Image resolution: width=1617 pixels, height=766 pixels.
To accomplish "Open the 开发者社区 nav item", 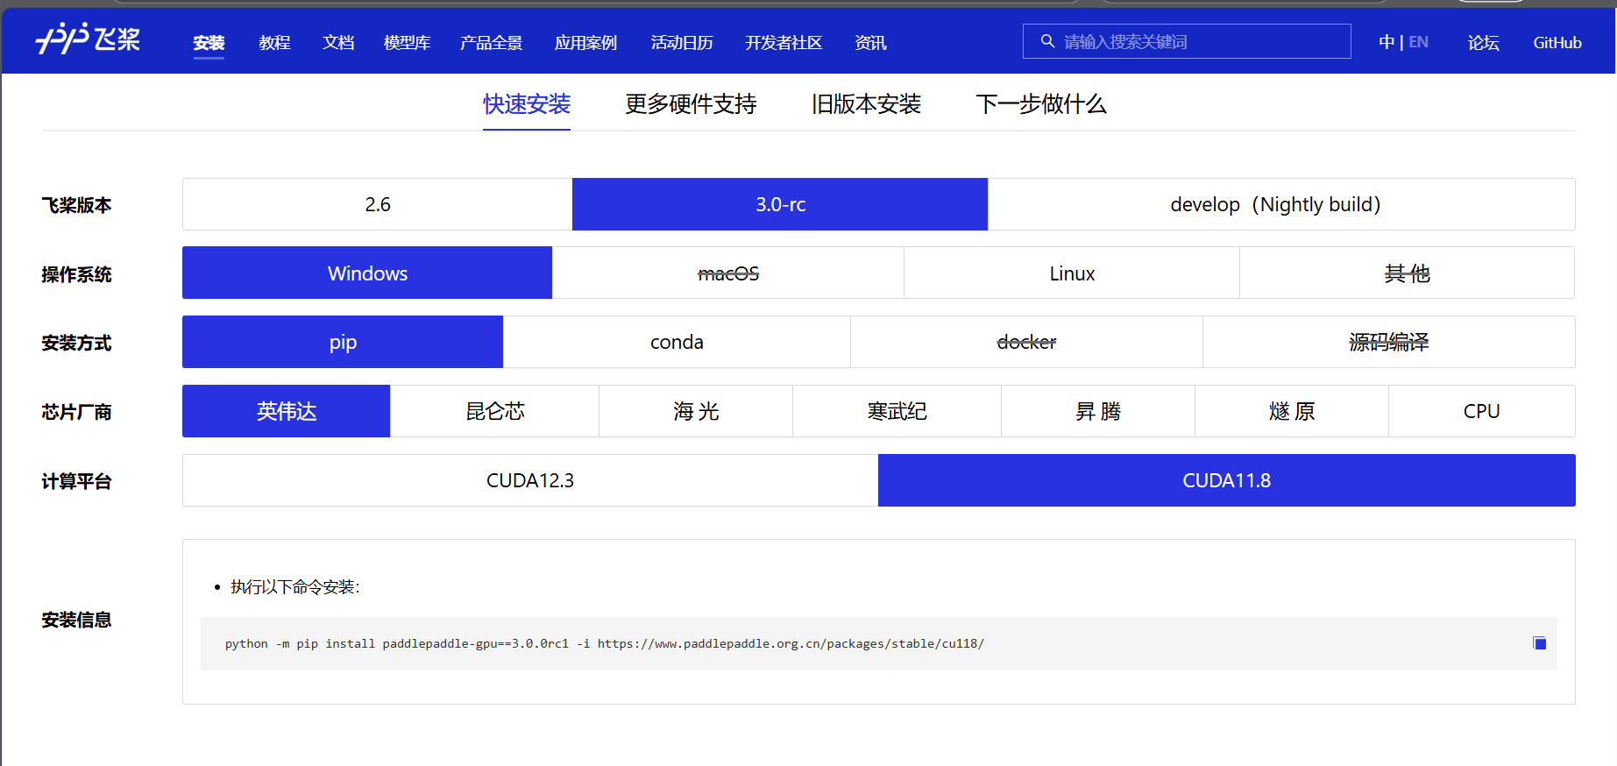I will pos(784,42).
